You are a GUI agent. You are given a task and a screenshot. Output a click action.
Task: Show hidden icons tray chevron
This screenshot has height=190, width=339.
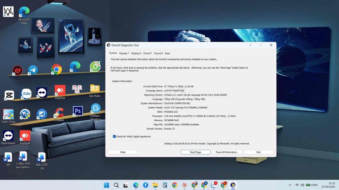(x=290, y=185)
